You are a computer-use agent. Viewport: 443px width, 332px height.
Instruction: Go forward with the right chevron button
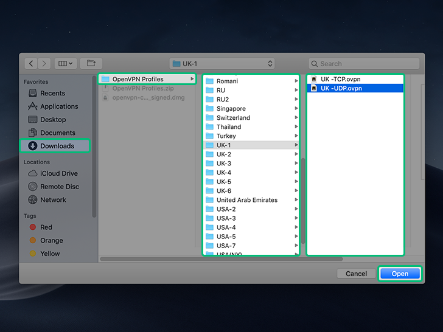click(x=44, y=63)
